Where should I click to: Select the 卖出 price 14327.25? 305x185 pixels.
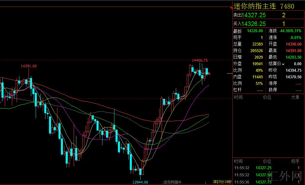[x=254, y=15]
